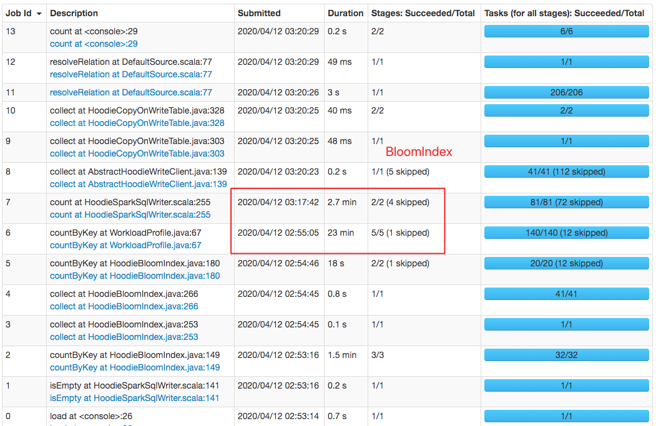The width and height of the screenshot is (656, 426).
Task: Select the duration value 2.7 min
Action: tap(342, 202)
